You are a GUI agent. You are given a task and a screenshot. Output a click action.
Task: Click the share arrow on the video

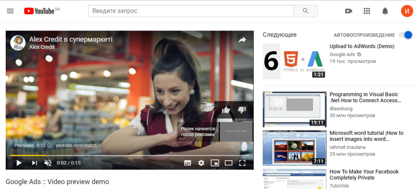click(242, 40)
